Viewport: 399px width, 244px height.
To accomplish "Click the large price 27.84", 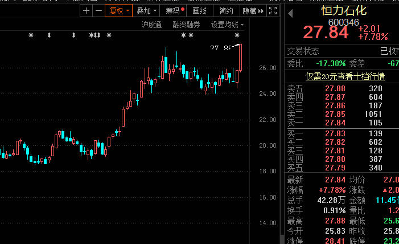I will (x=326, y=32).
